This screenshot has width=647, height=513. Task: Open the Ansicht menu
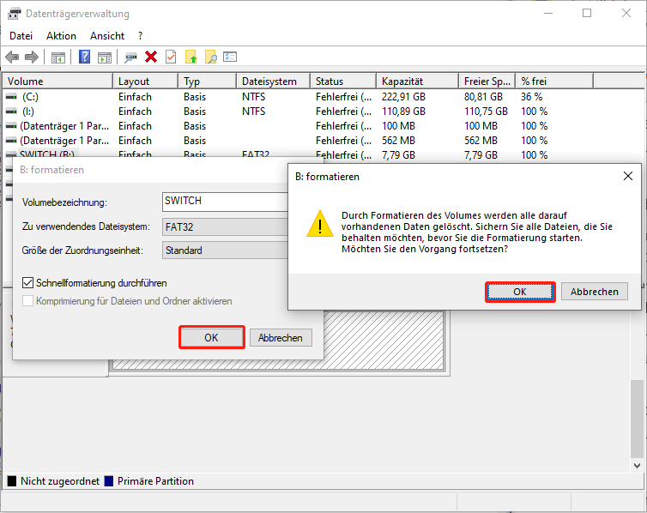coord(107,36)
